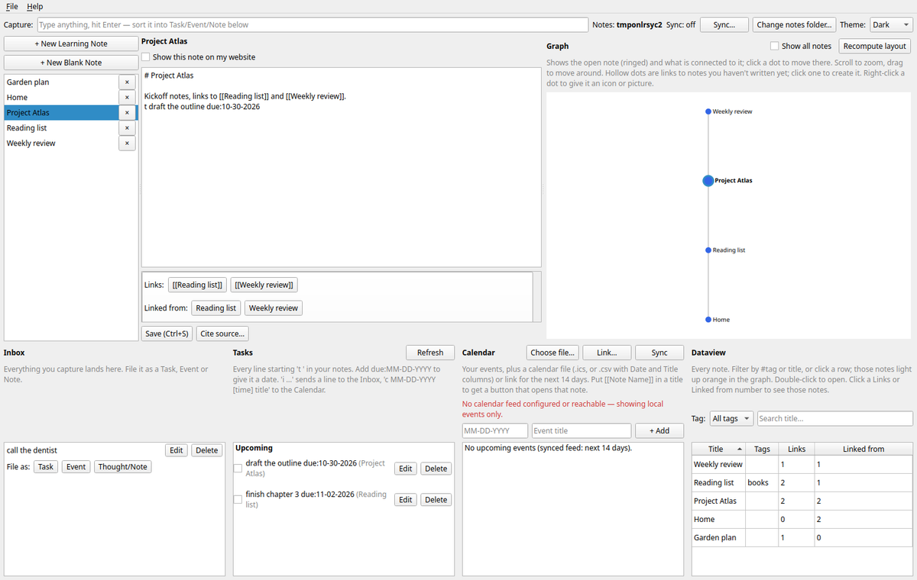Refresh the Tasks panel
This screenshot has width=917, height=580.
tap(430, 353)
